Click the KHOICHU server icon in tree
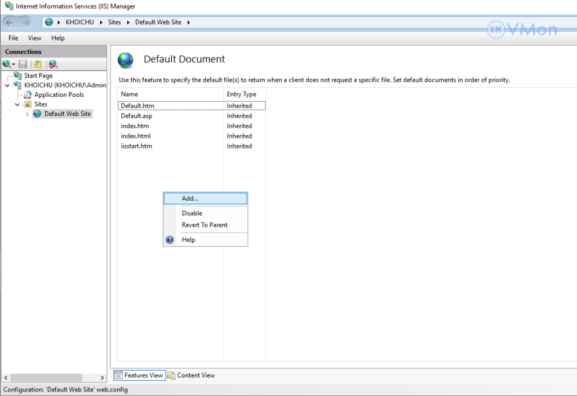Screen dimensions: 577x396 pos(17,85)
